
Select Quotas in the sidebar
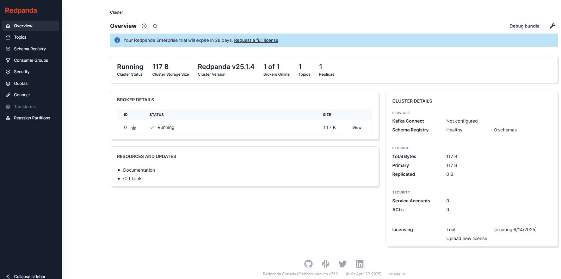30,84
